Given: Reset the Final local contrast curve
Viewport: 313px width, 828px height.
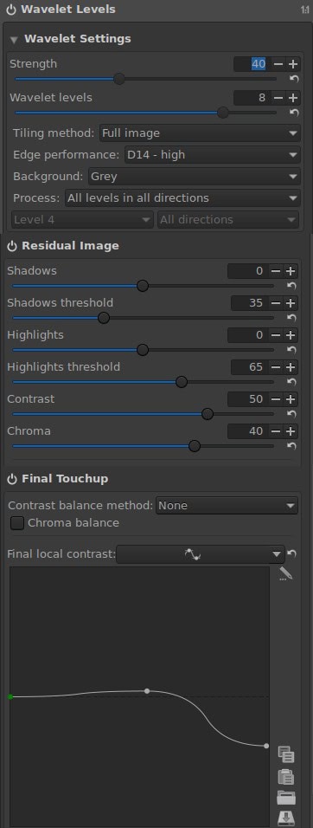Looking at the screenshot, I should pos(292,554).
